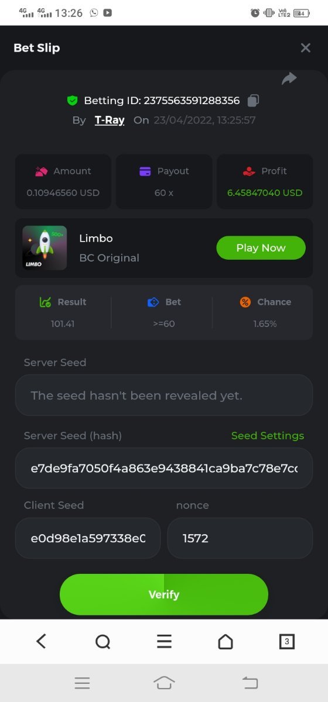Go back with the browser back arrow
328x702 pixels.
[x=41, y=642]
